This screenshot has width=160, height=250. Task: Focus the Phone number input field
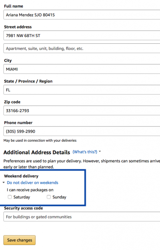(82, 131)
